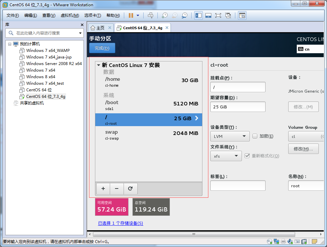Click the library search magnifier icon
Image resolution: width=327 pixels, height=247 pixels.
(11, 33)
